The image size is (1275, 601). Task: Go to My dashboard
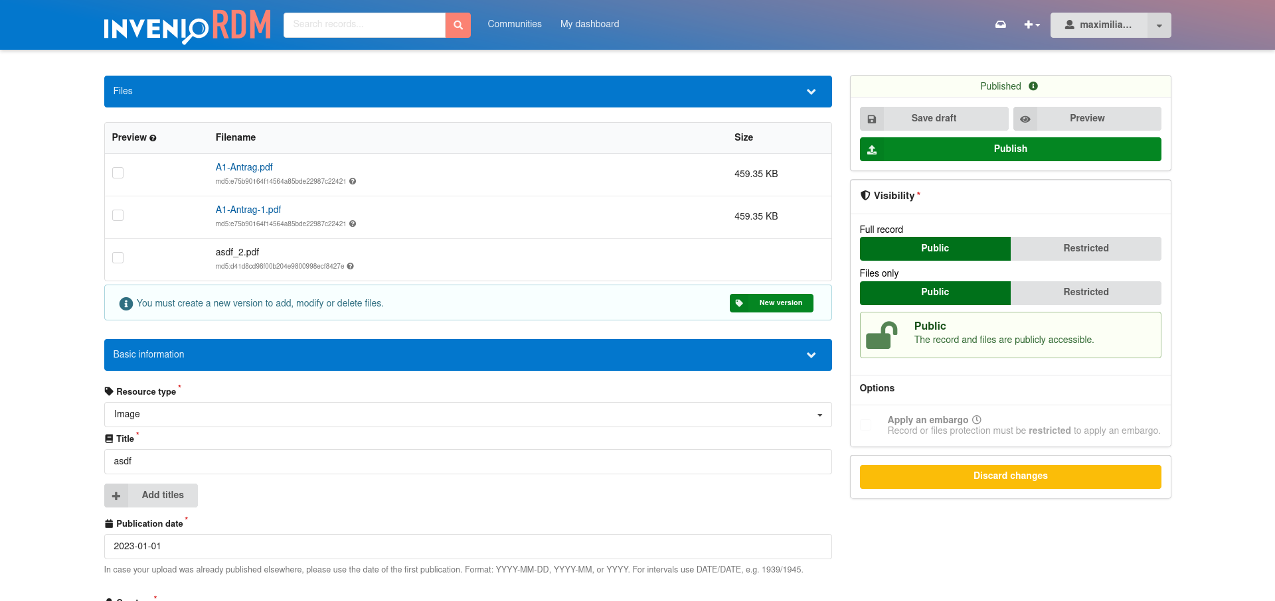tap(589, 24)
